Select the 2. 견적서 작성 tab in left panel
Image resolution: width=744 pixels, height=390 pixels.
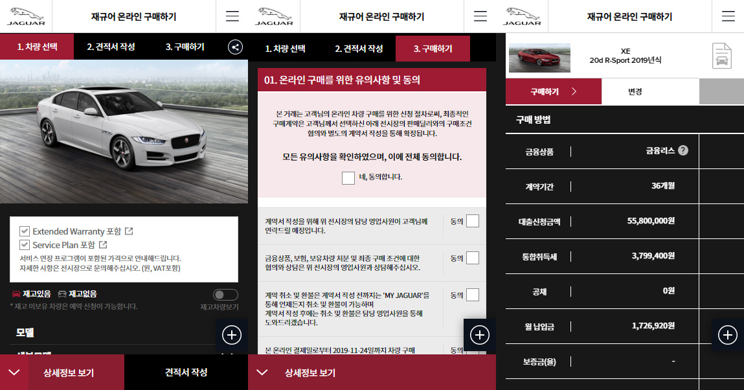click(111, 47)
